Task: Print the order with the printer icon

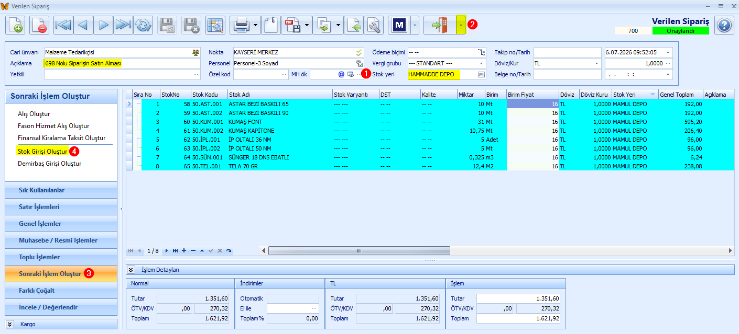Action: 241,25
